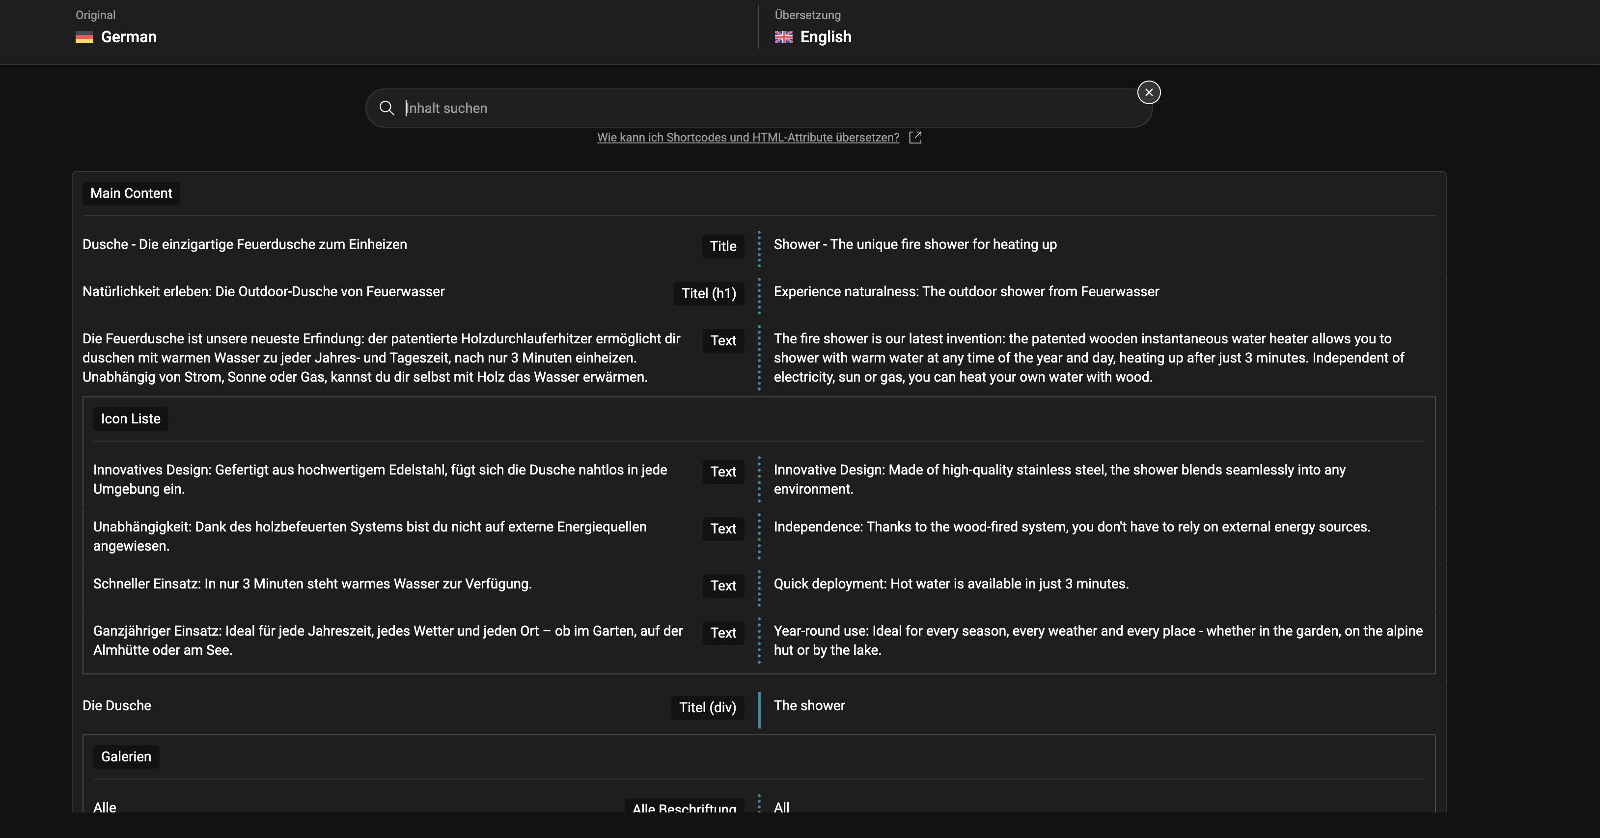Click the 'Main Content' section label
1600x838 pixels.
point(131,193)
